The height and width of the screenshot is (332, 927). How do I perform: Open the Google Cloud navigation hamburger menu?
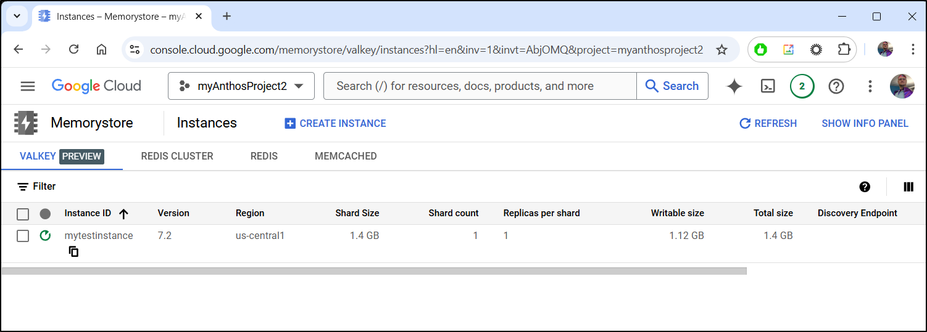coord(28,86)
